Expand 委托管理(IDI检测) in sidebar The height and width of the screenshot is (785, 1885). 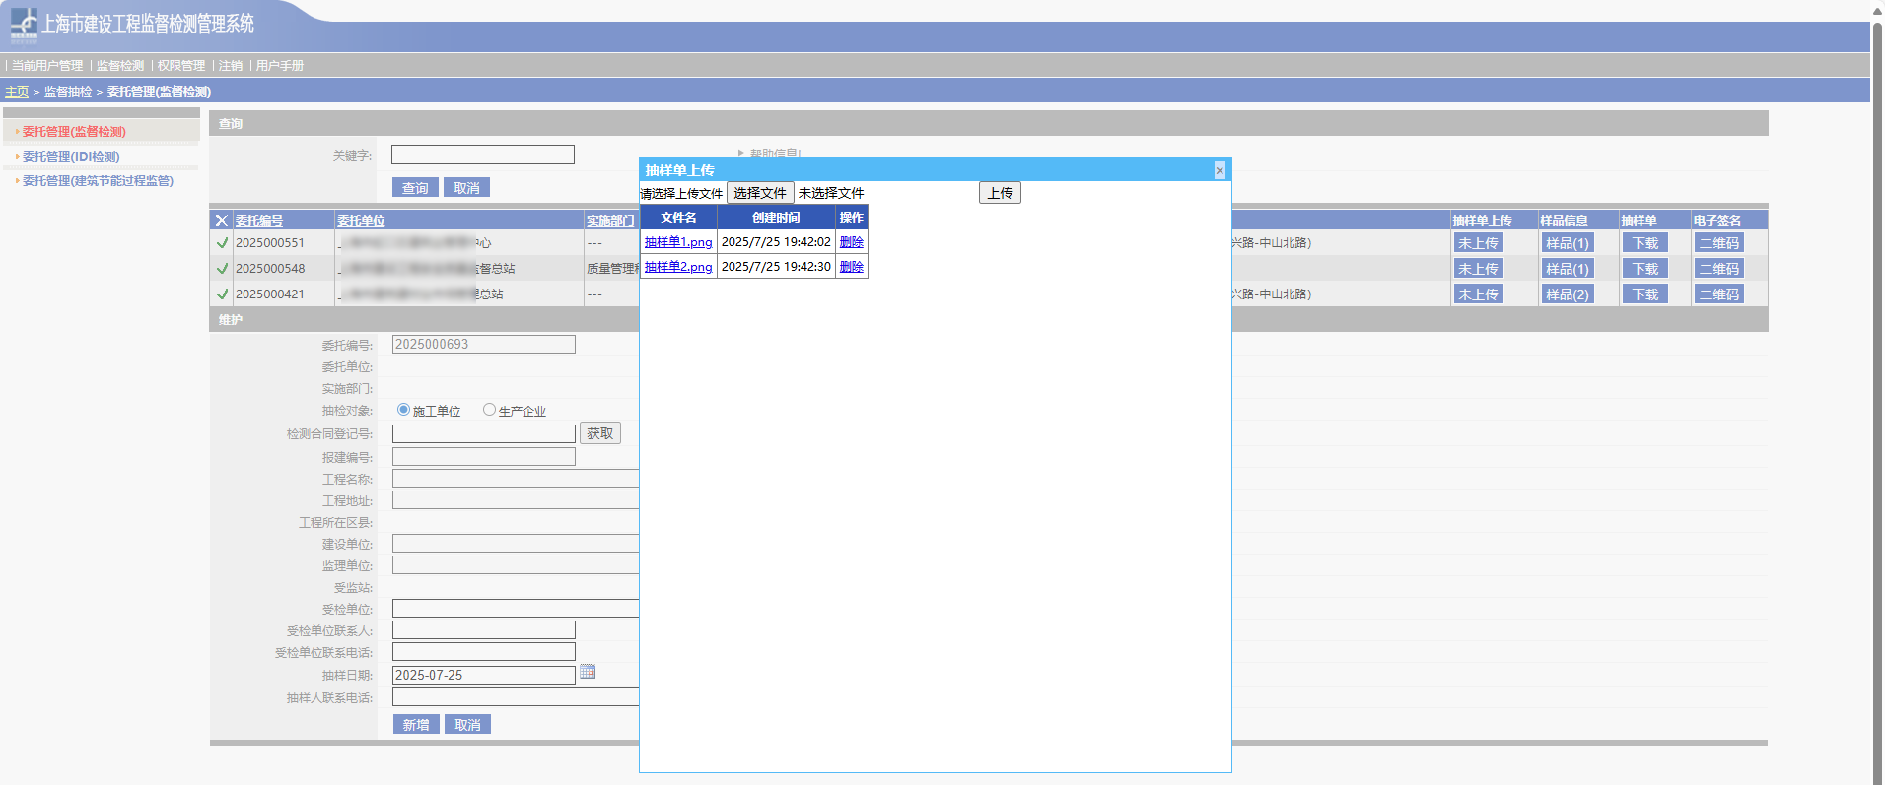[71, 157]
